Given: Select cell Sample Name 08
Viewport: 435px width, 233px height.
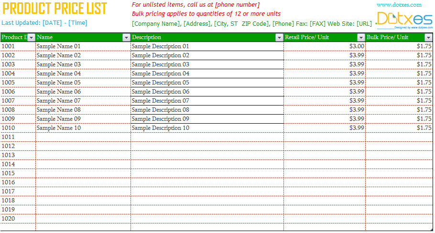Looking at the screenshot, I should pos(83,110).
